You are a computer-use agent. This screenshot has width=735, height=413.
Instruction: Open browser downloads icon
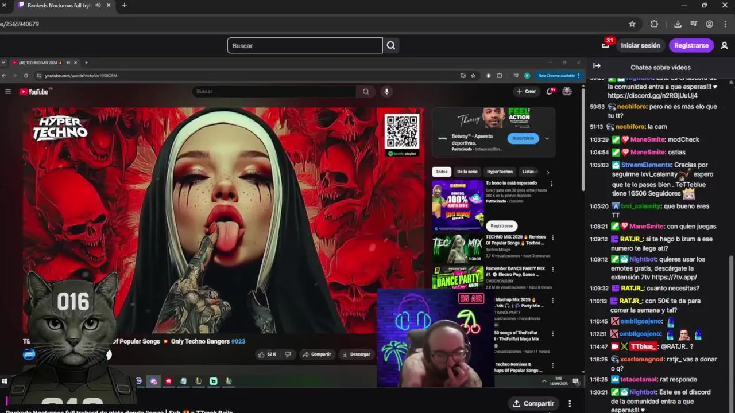[678, 24]
